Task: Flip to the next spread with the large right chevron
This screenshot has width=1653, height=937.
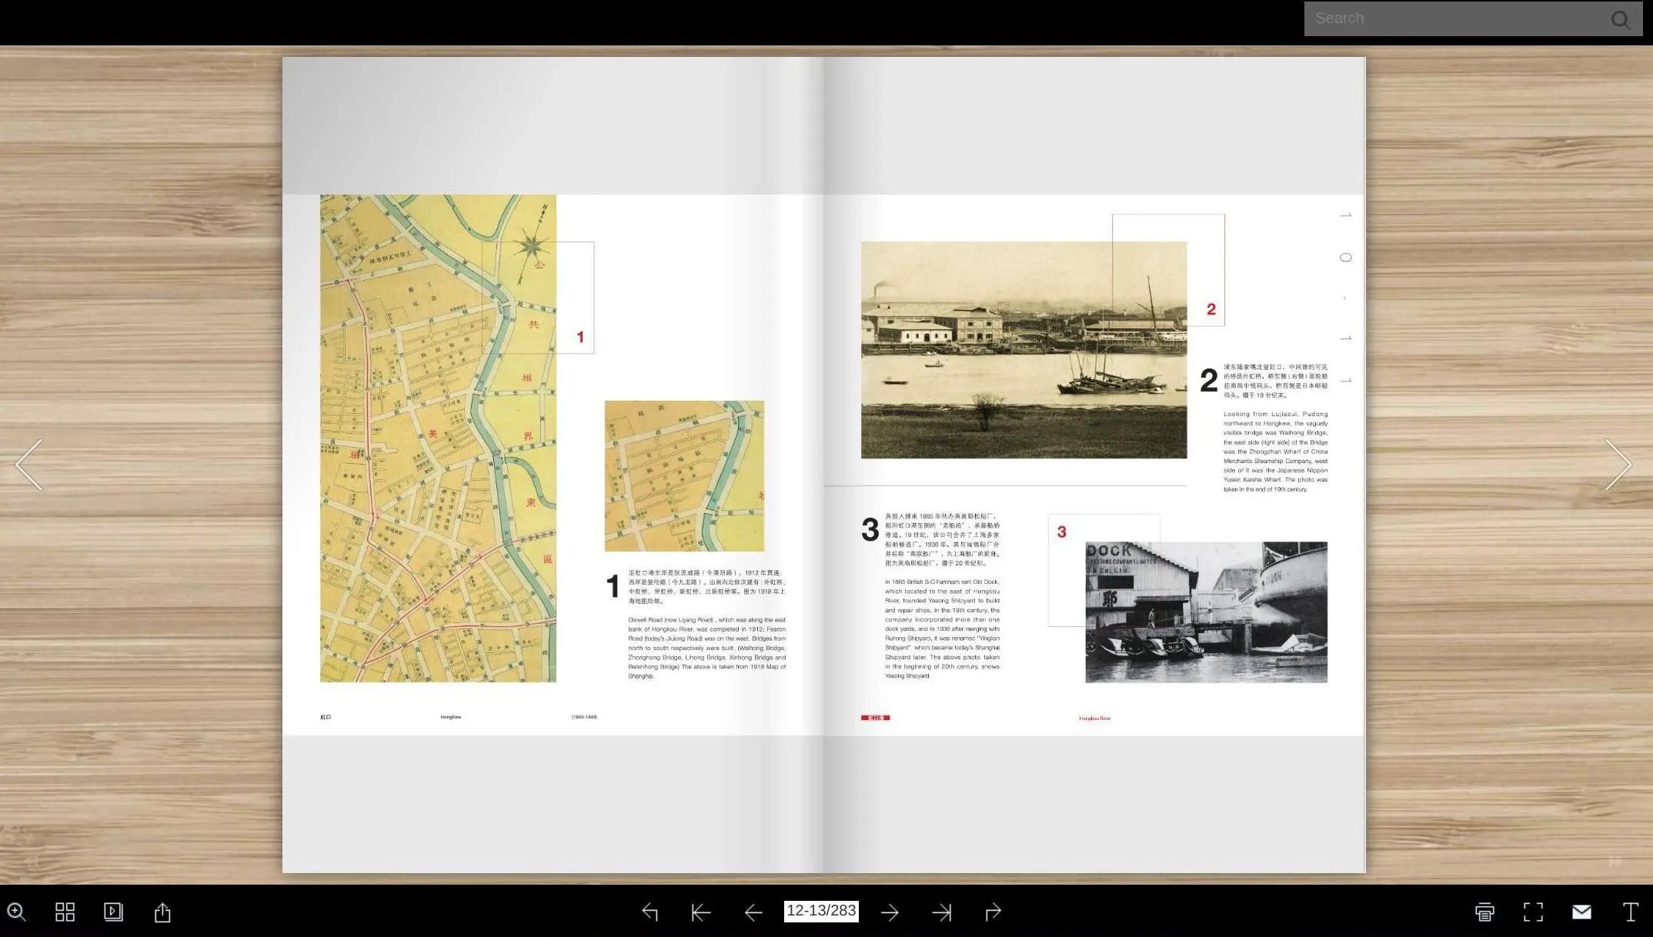Action: click(1618, 465)
